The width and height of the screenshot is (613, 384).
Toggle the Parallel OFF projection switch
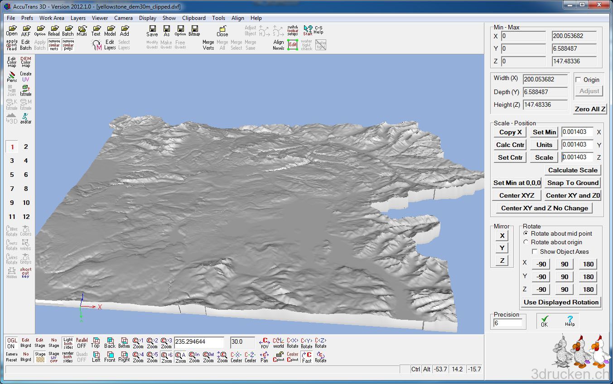click(82, 342)
